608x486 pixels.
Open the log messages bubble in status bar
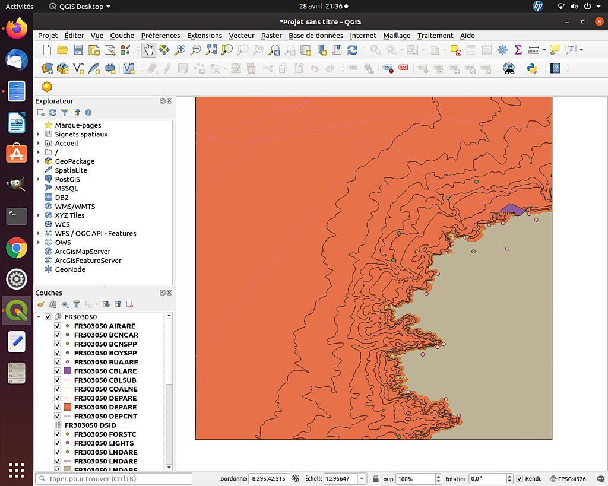coord(601,479)
